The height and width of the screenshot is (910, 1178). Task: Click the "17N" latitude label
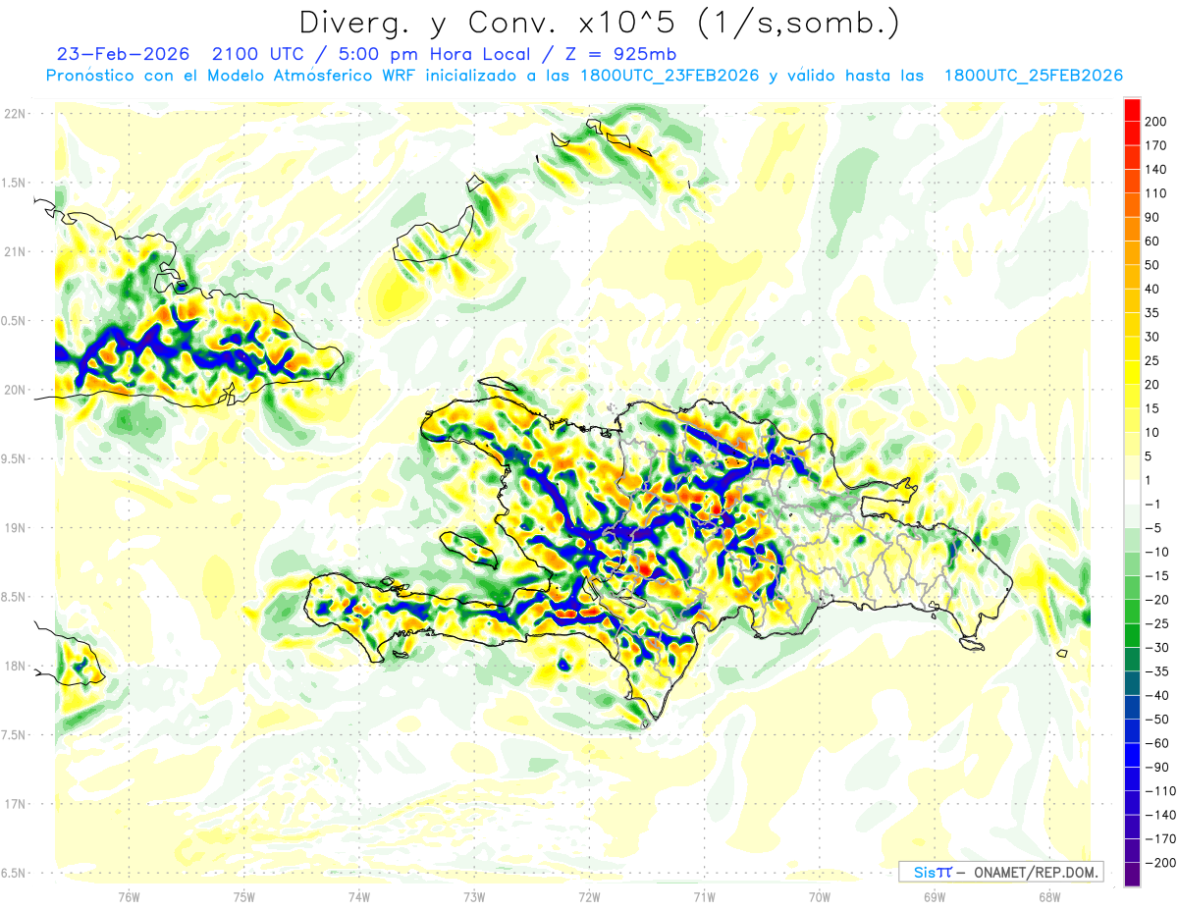(x=14, y=805)
